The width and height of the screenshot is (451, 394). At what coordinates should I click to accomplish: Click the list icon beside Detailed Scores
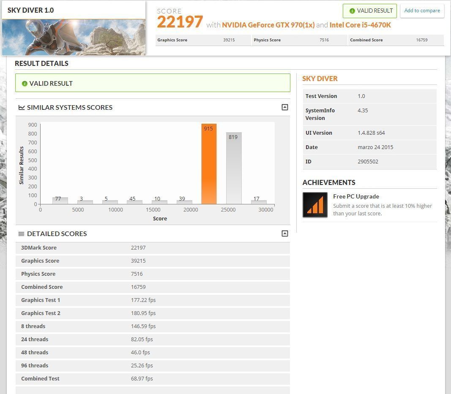tap(22, 234)
